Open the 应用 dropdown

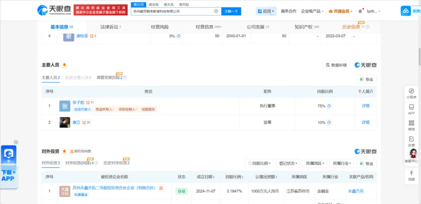tap(265, 11)
